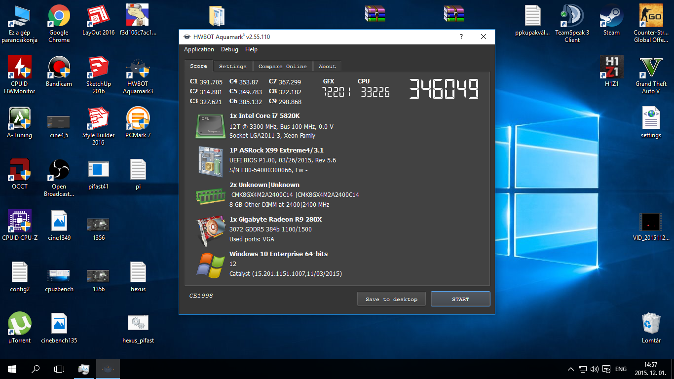Click Save to desktop button
674x379 pixels.
391,299
